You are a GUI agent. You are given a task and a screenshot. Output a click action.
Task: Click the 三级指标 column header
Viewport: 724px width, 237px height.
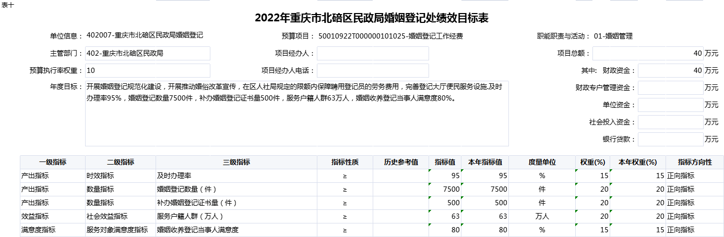236,163
